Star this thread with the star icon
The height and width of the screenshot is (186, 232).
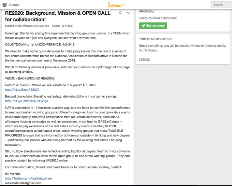[x=121, y=13]
